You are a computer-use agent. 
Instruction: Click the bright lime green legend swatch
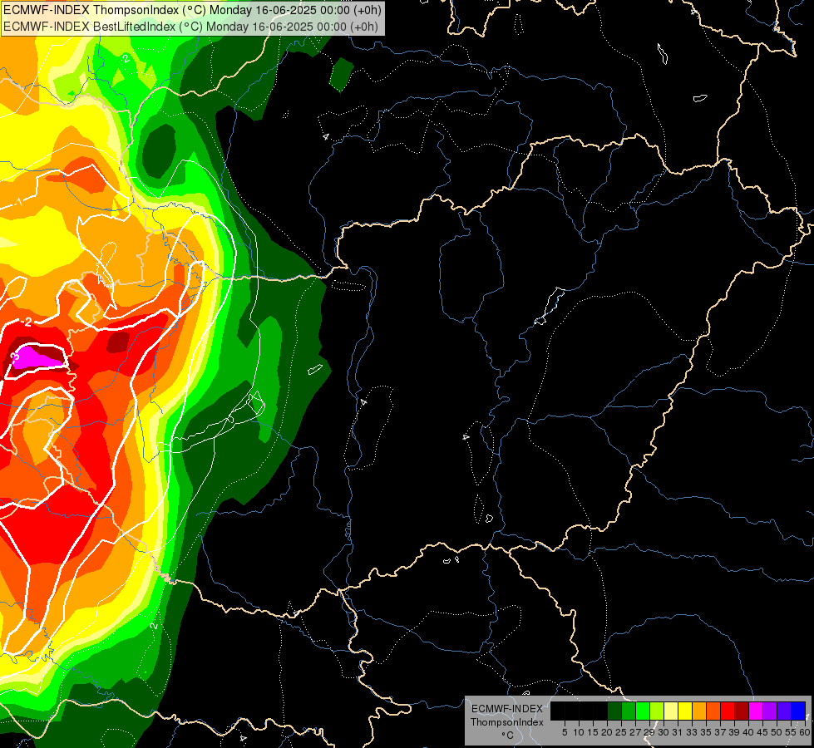coord(643,711)
